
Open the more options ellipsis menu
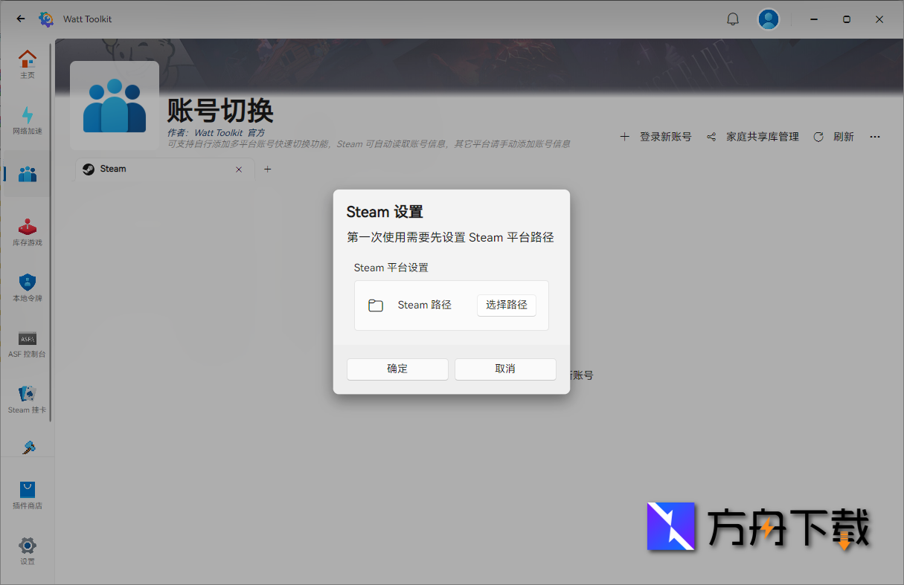click(875, 137)
